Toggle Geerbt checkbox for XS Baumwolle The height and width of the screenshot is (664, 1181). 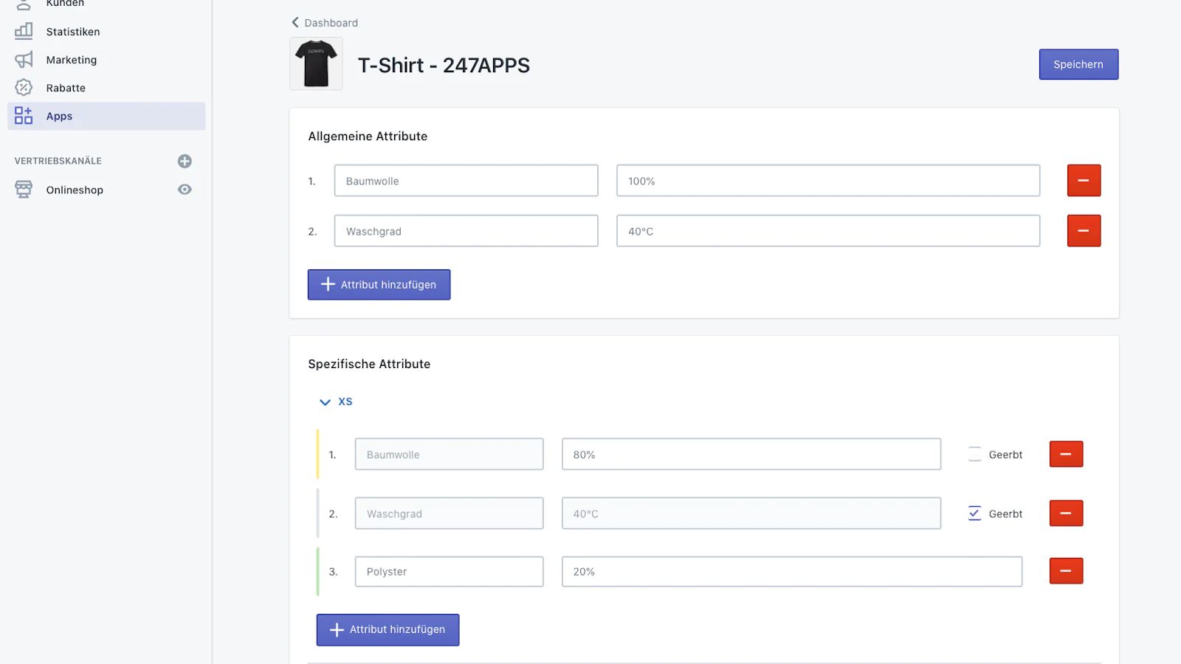974,454
